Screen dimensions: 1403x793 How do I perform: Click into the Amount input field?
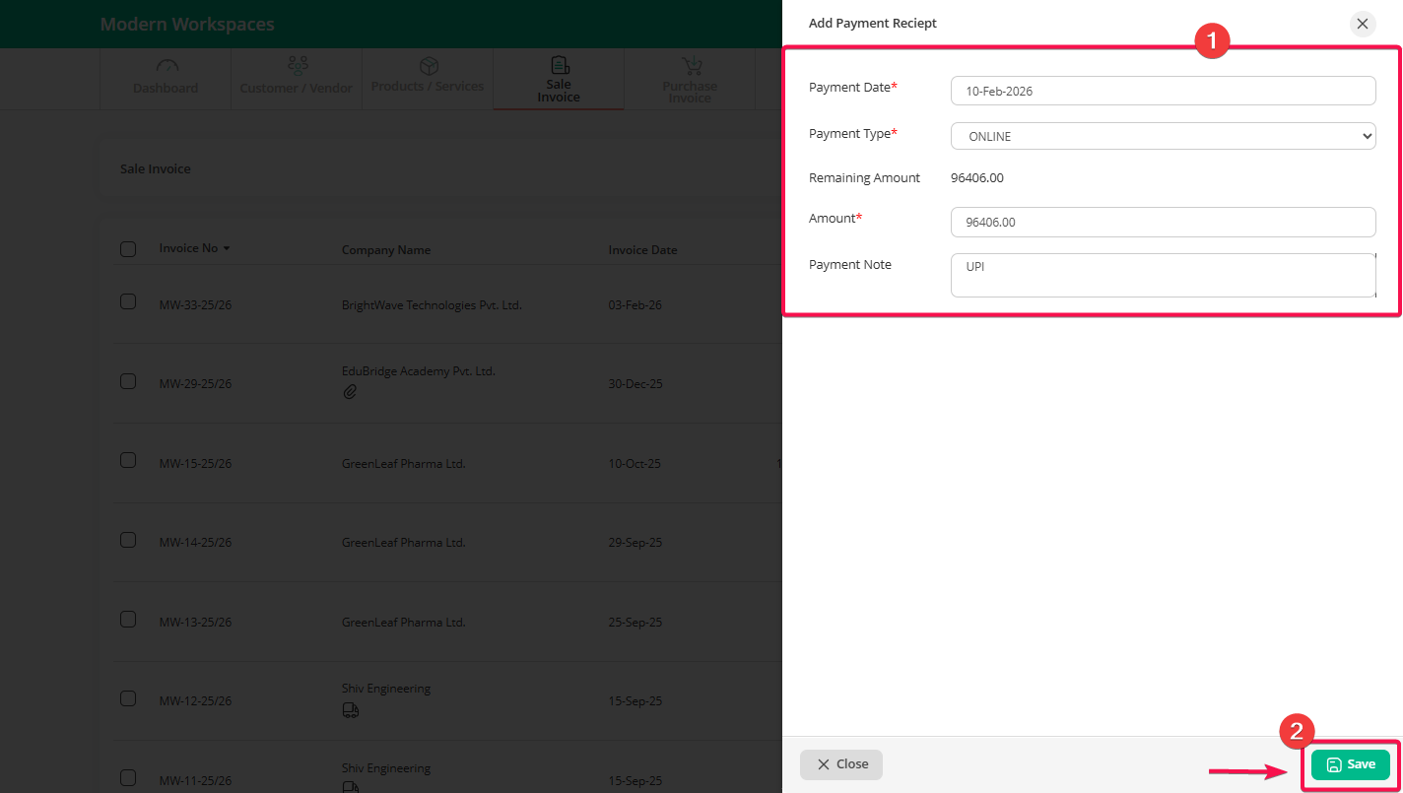(1163, 223)
